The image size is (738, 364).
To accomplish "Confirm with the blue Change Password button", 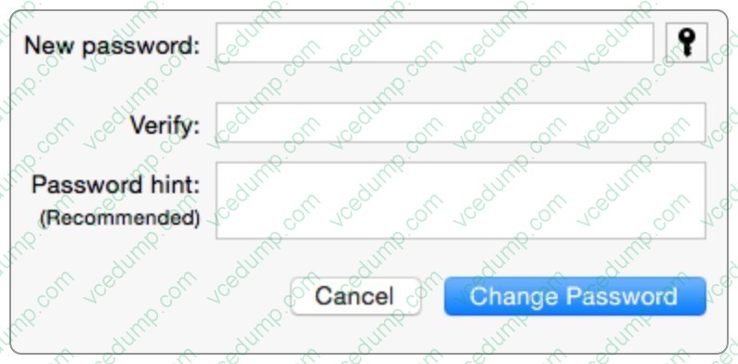I will [x=575, y=296].
